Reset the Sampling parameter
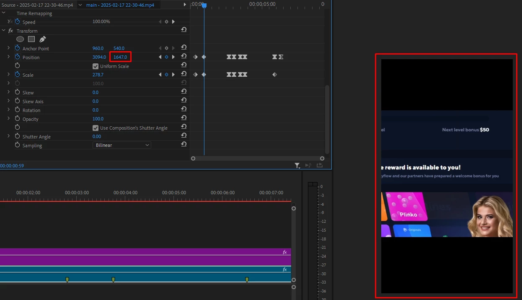522x300 pixels. [x=183, y=144]
